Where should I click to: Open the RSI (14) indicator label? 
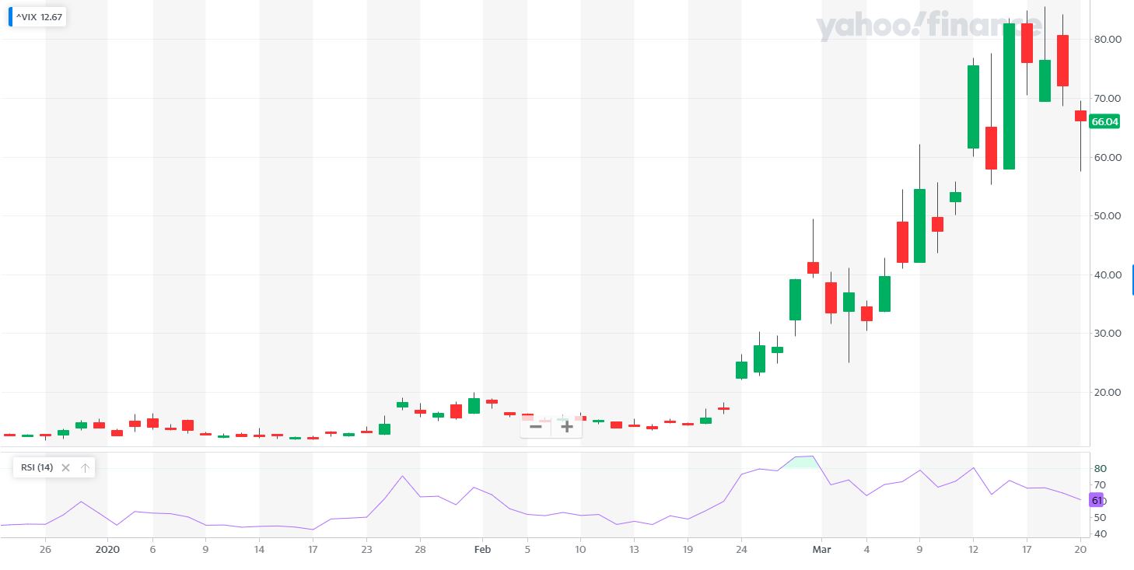pos(35,467)
